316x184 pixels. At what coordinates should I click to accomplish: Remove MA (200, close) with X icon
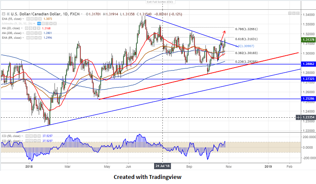40,33
